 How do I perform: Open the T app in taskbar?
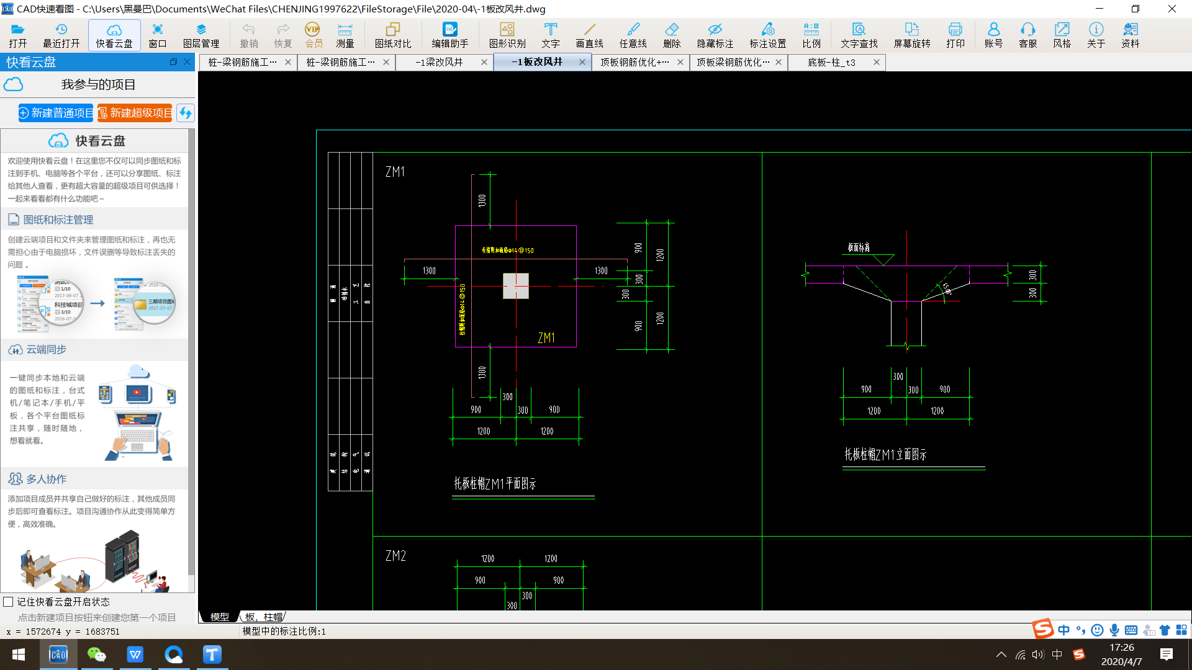pos(212,654)
